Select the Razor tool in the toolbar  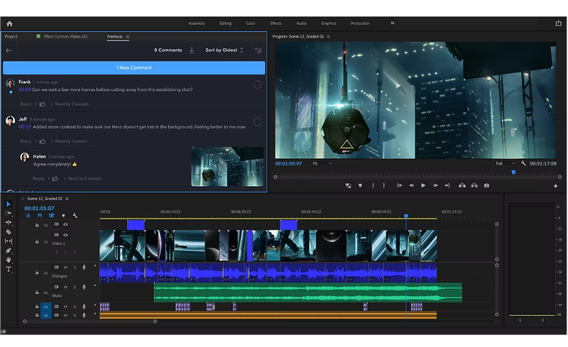pos(9,232)
